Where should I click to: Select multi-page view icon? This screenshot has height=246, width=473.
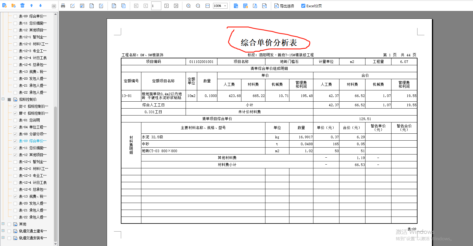tap(123, 6)
